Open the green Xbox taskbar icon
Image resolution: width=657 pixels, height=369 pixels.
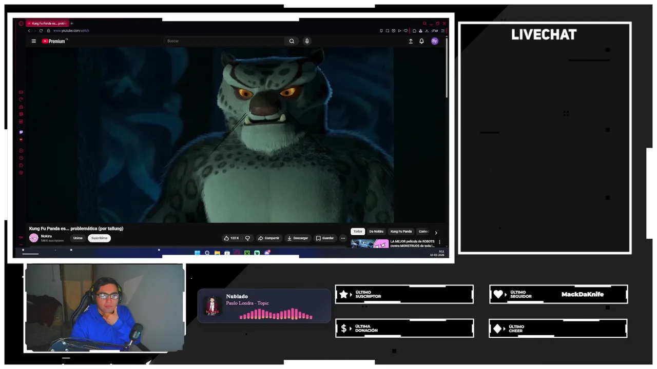click(247, 253)
